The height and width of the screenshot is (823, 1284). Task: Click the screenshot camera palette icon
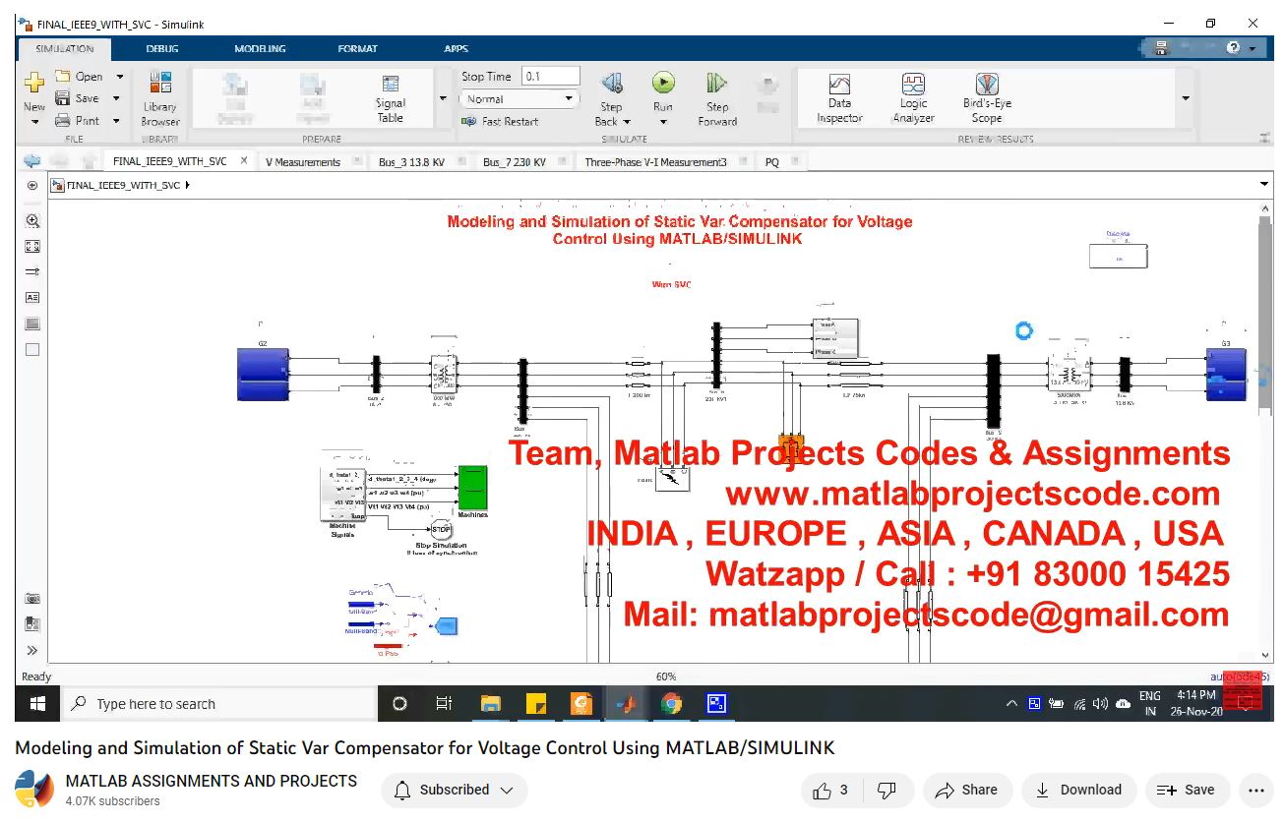coord(32,598)
